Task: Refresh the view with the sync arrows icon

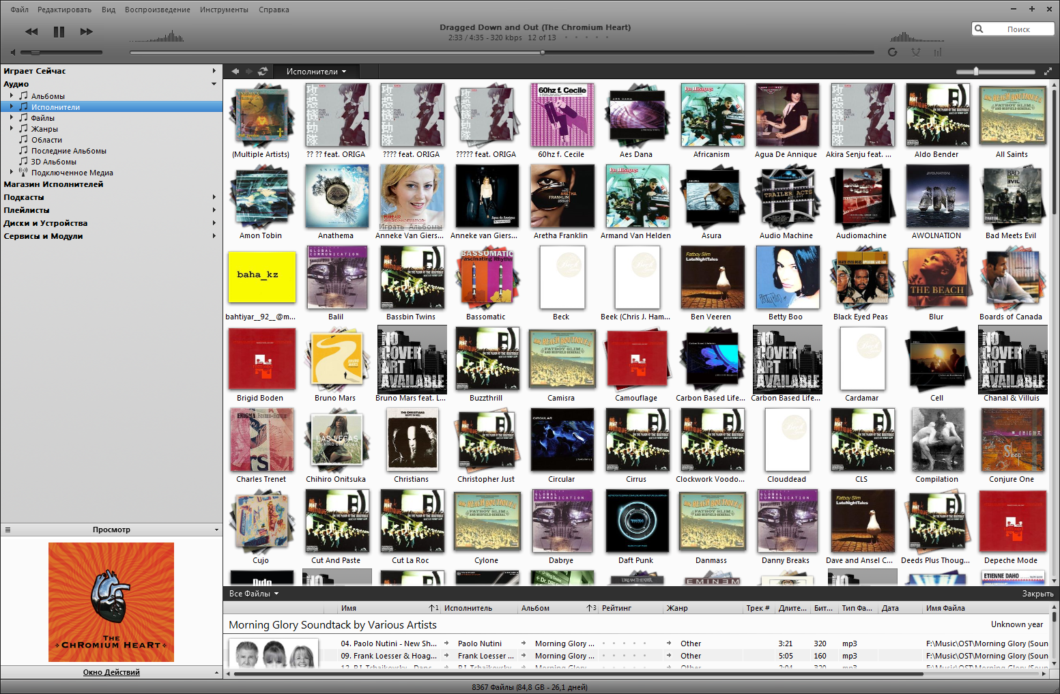Action: 262,71
